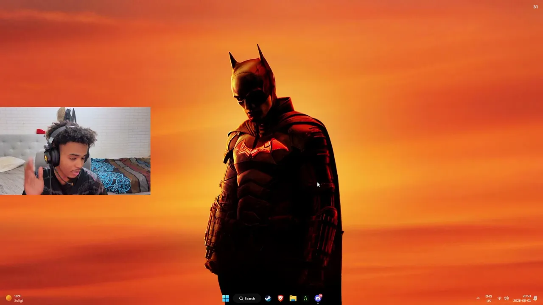Click the taskbar Search box

(x=247, y=298)
